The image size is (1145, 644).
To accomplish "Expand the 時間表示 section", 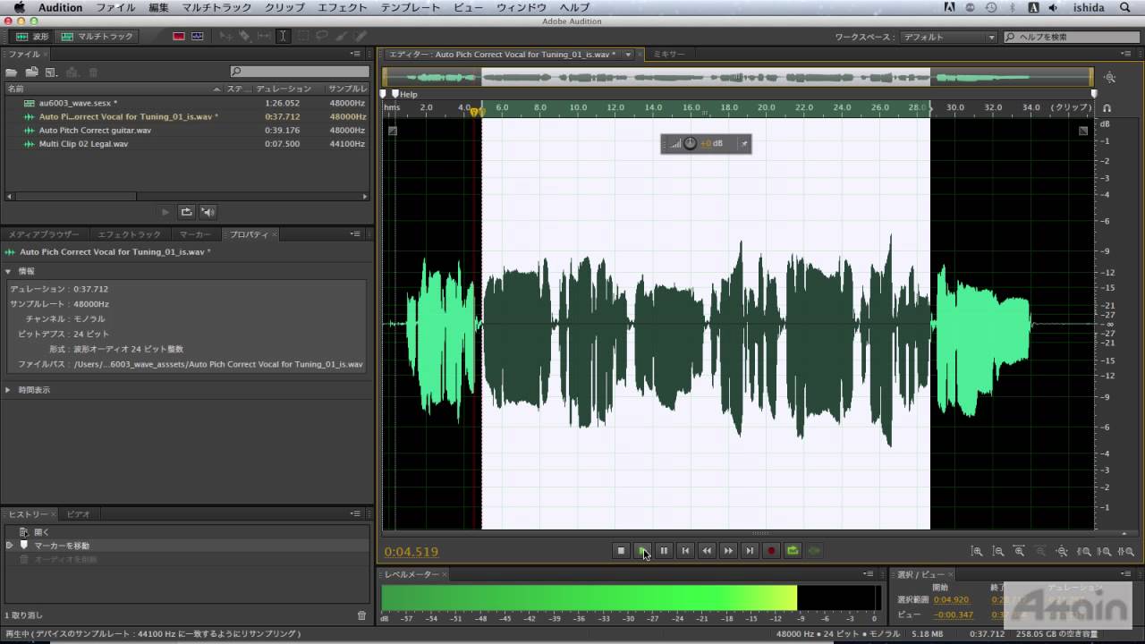I will point(8,390).
